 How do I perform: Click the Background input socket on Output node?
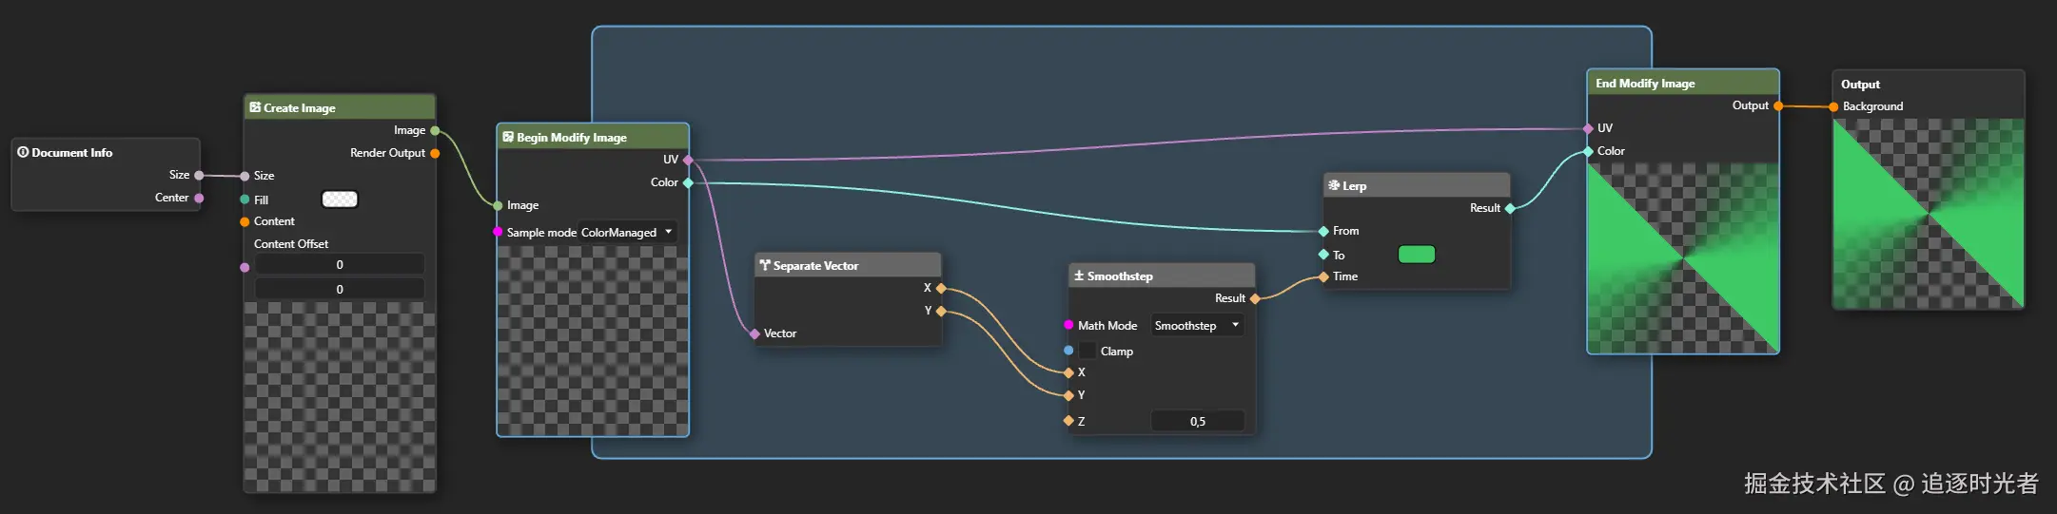coord(1833,106)
